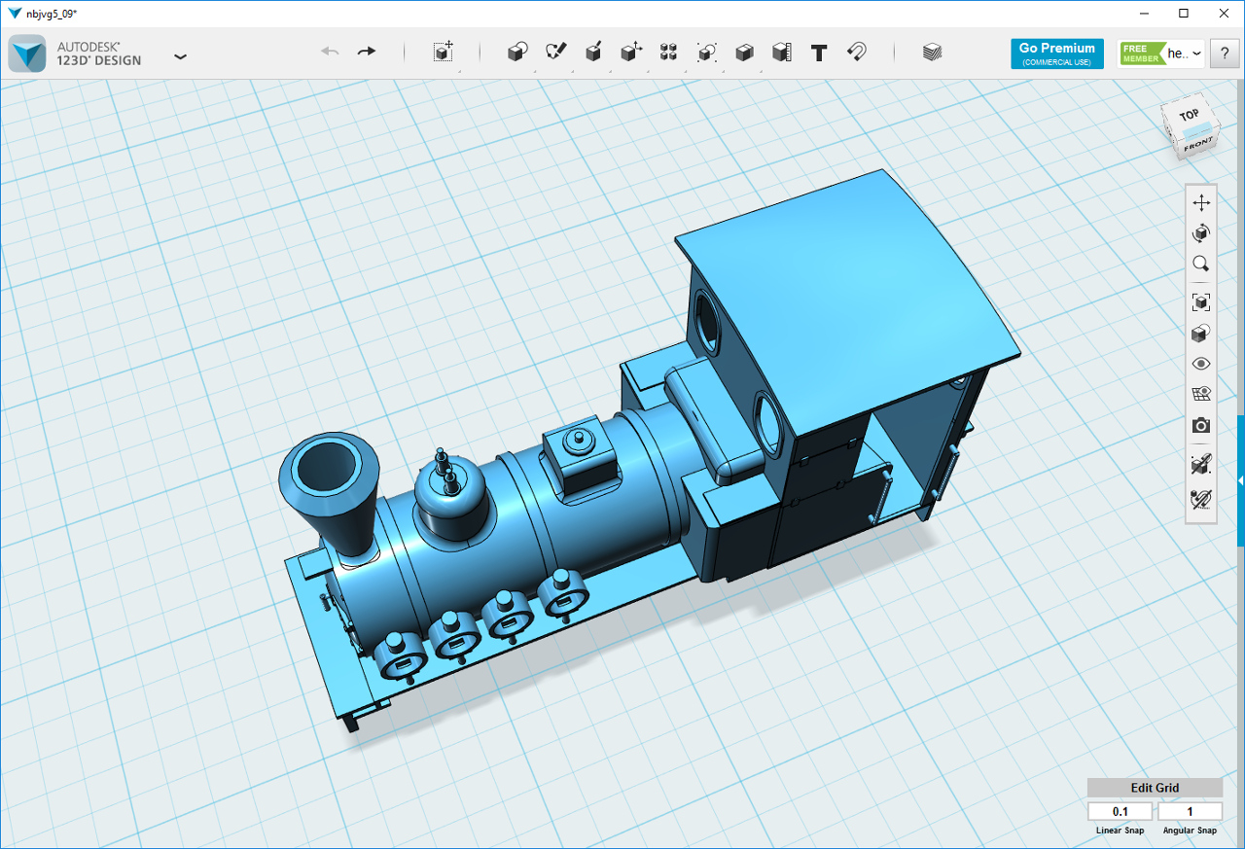The height and width of the screenshot is (849, 1245).
Task: Open the Material stack tool
Action: pos(932,53)
